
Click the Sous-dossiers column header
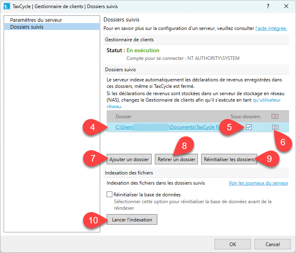(245, 117)
